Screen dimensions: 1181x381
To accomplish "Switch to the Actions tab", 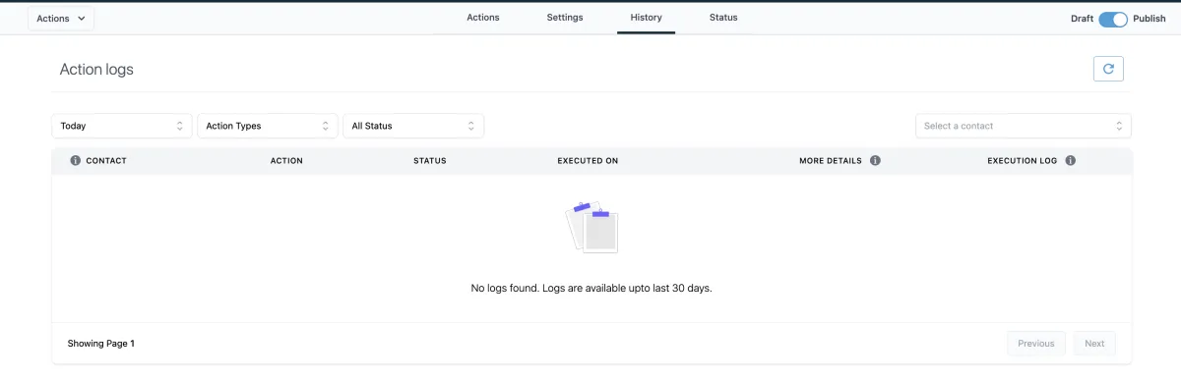I will 483,18.
